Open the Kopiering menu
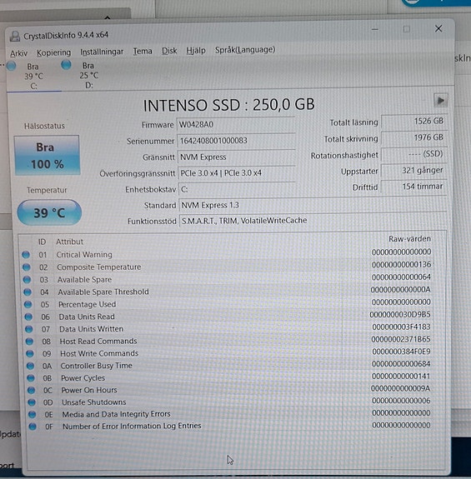The height and width of the screenshot is (479, 471). [54, 52]
